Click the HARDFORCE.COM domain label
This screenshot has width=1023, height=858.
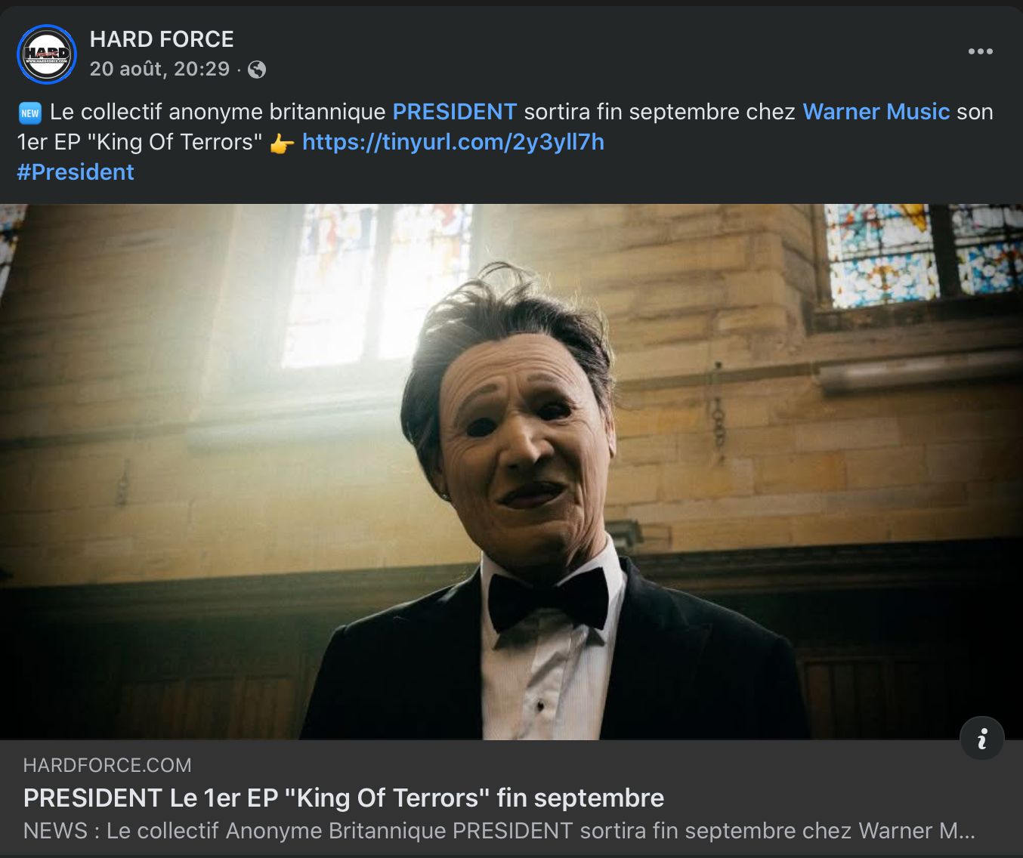pos(107,765)
